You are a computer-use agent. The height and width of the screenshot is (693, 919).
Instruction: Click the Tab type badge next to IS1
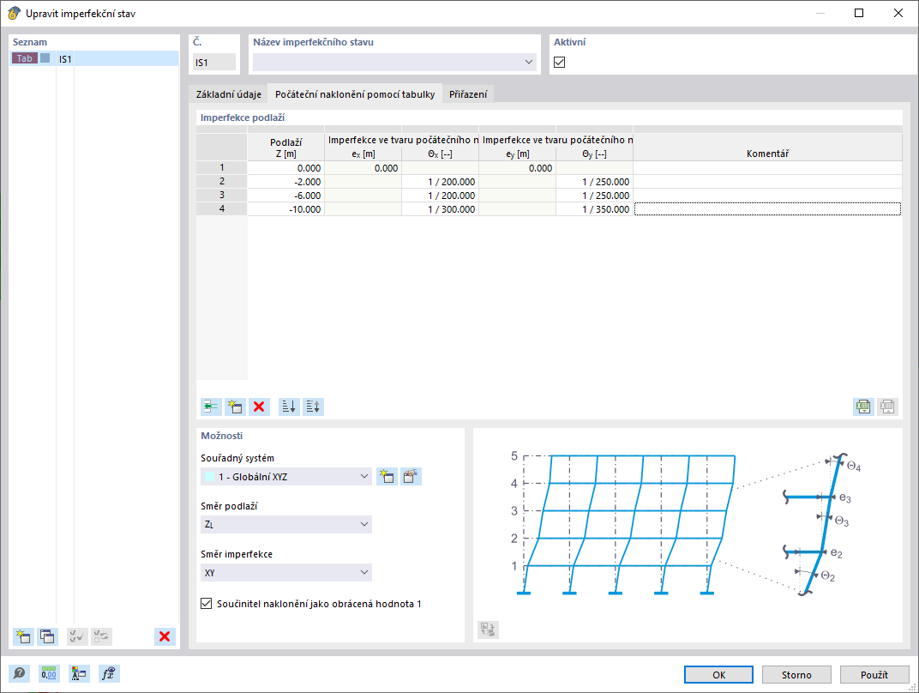click(x=25, y=58)
